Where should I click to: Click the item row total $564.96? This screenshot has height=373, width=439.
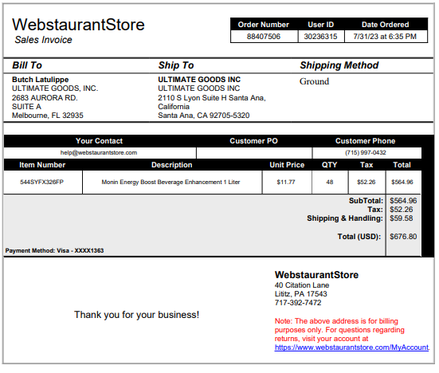402,182
